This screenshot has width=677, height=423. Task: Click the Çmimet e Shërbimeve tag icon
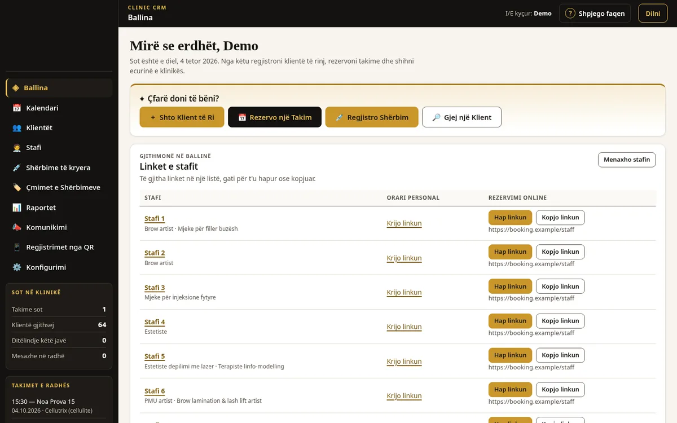[x=17, y=187]
